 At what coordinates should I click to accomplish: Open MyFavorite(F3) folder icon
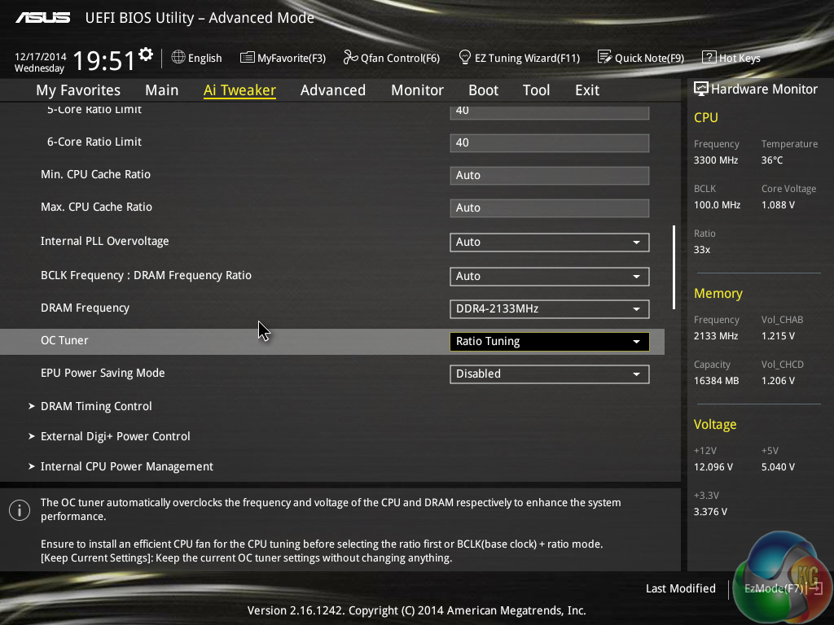point(248,58)
